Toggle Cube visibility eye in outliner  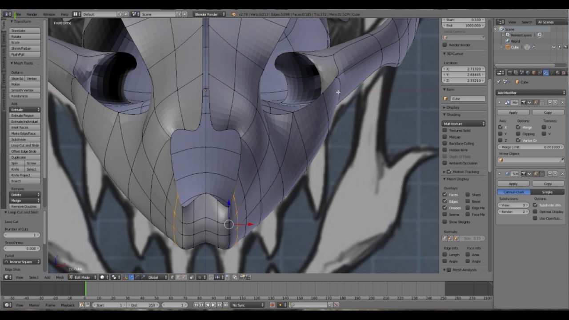pyautogui.click(x=554, y=47)
